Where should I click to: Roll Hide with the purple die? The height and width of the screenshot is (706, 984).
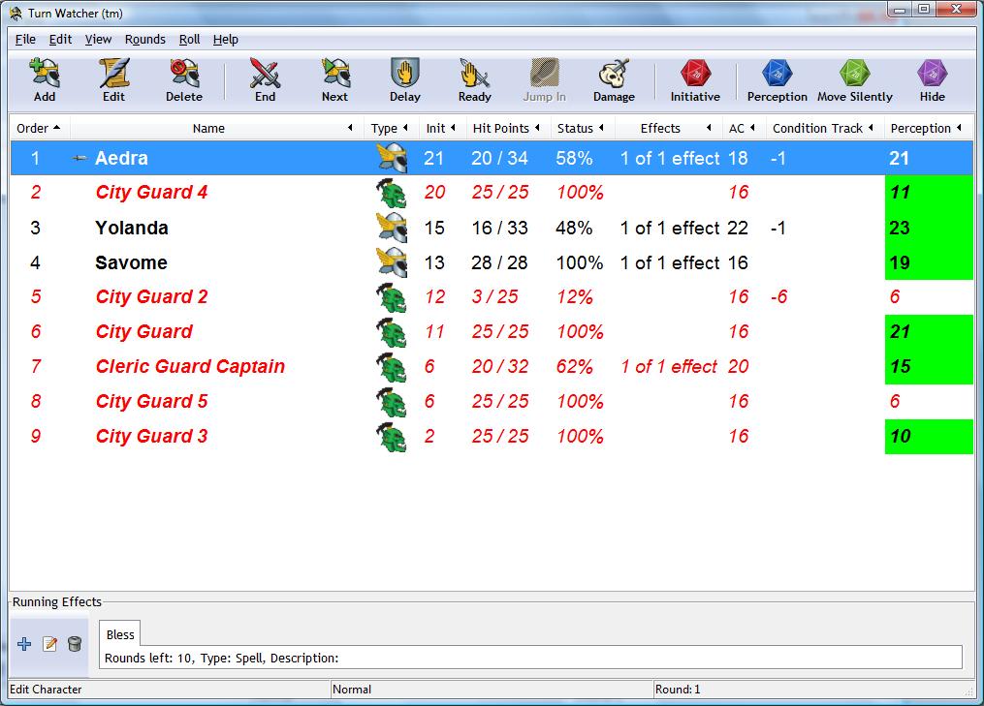point(932,74)
